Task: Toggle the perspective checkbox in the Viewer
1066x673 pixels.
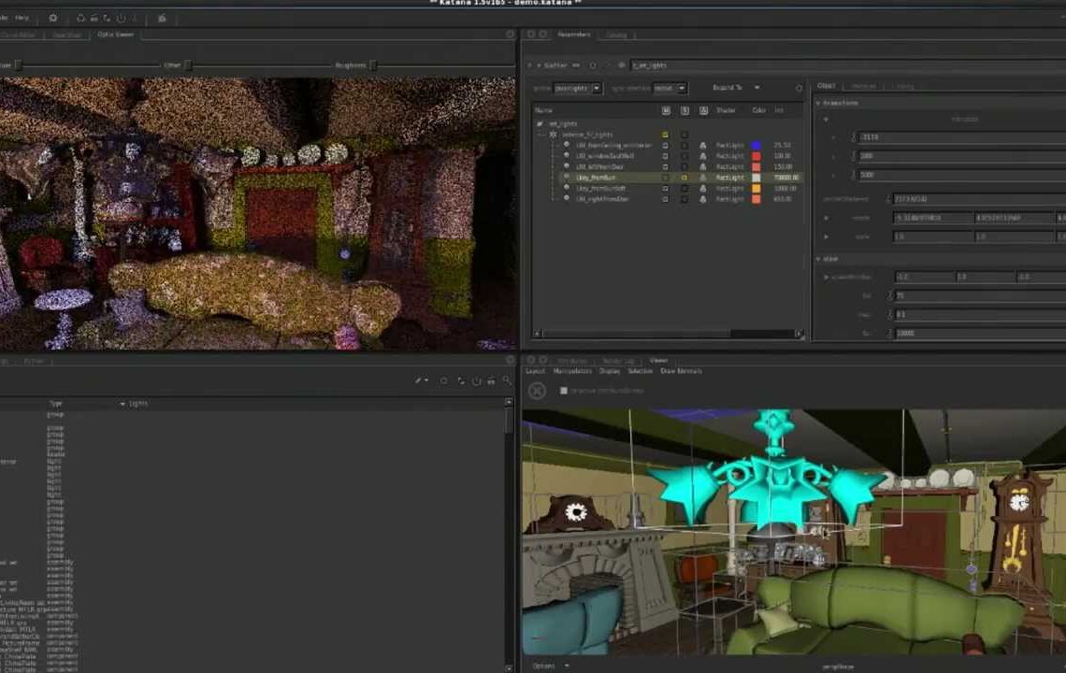Action: tap(562, 389)
